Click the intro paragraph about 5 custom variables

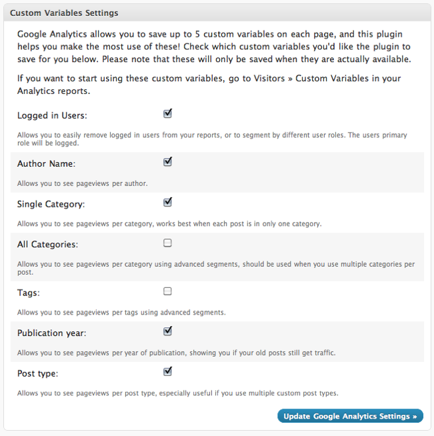(215, 46)
